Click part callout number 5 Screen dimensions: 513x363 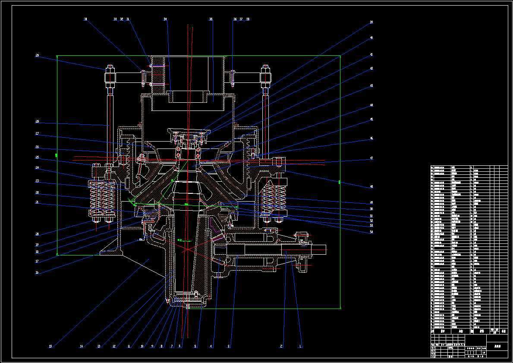pos(195,346)
